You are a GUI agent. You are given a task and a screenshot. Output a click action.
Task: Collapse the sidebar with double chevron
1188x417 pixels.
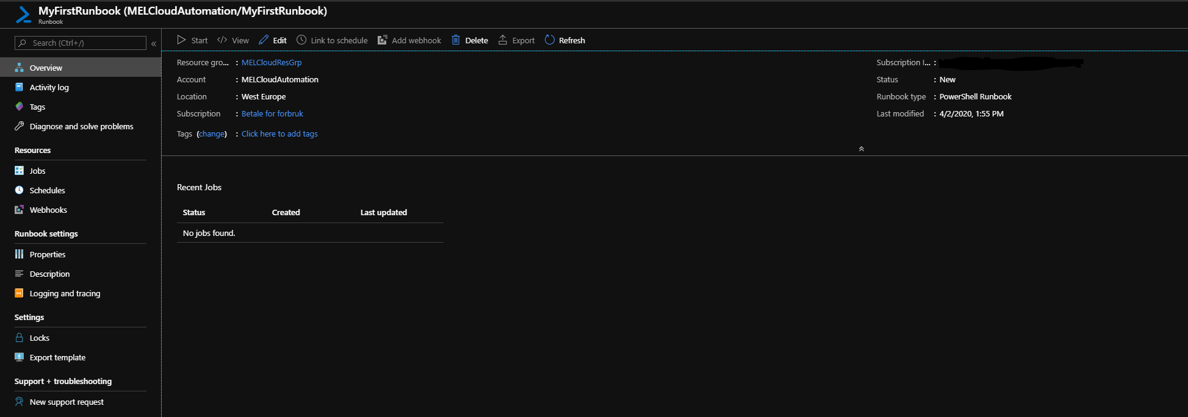154,43
